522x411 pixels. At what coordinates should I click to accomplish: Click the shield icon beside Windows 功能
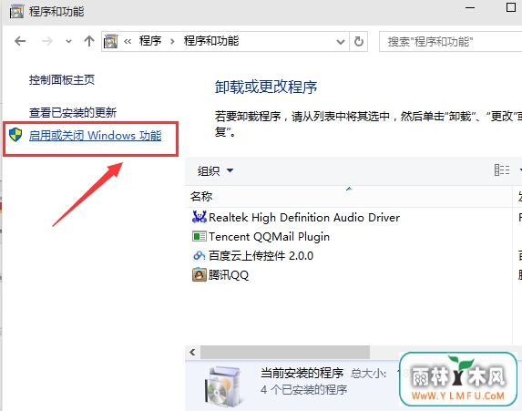(15, 135)
